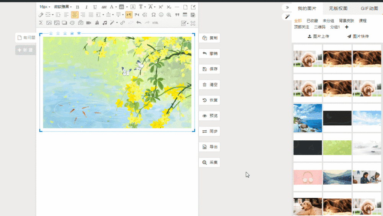This screenshot has height=216, width=383.
Task: Insert an emoji with smiley icon
Action: point(161,15)
